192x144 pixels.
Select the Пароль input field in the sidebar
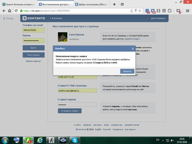34,41
